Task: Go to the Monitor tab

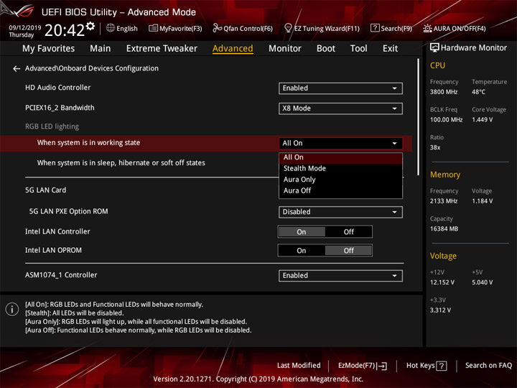Action: coord(285,49)
